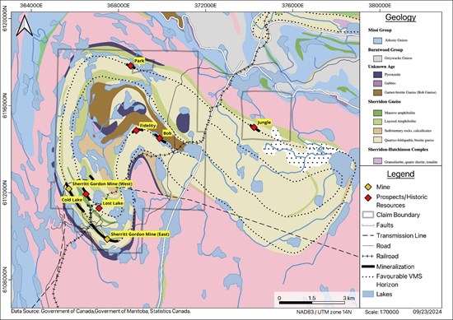Click the Geology panel heading

(x=400, y=17)
